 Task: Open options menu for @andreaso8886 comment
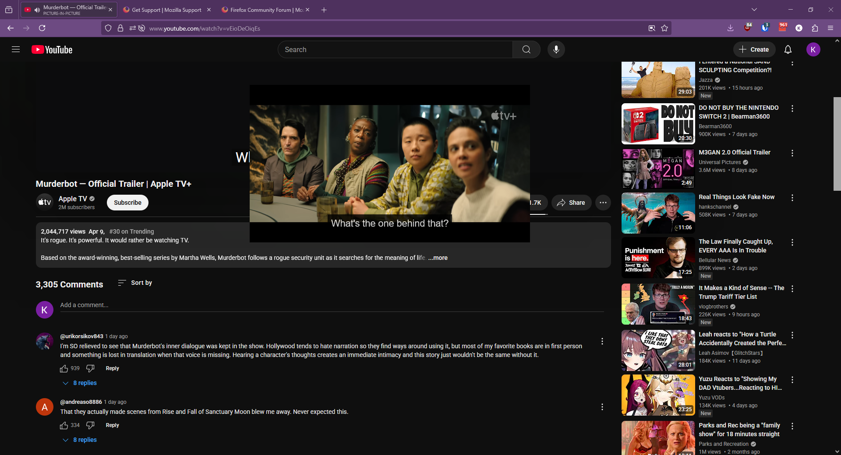tap(602, 407)
